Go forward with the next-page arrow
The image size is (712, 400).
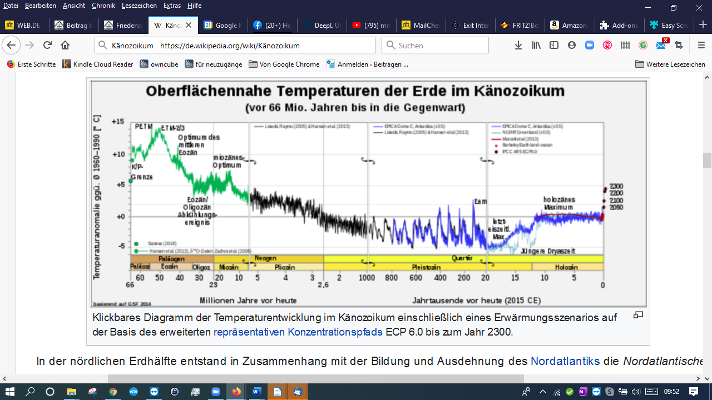pyautogui.click(x=29, y=45)
